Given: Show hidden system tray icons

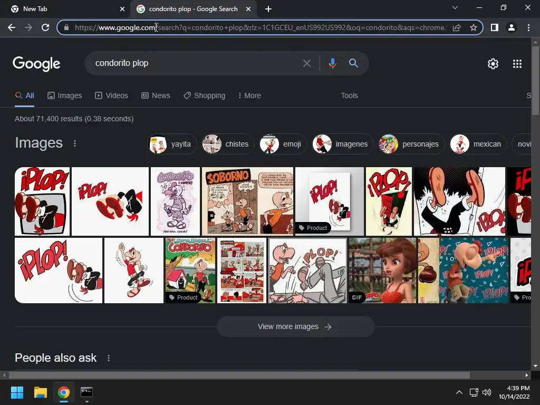Looking at the screenshot, I should click(x=459, y=392).
